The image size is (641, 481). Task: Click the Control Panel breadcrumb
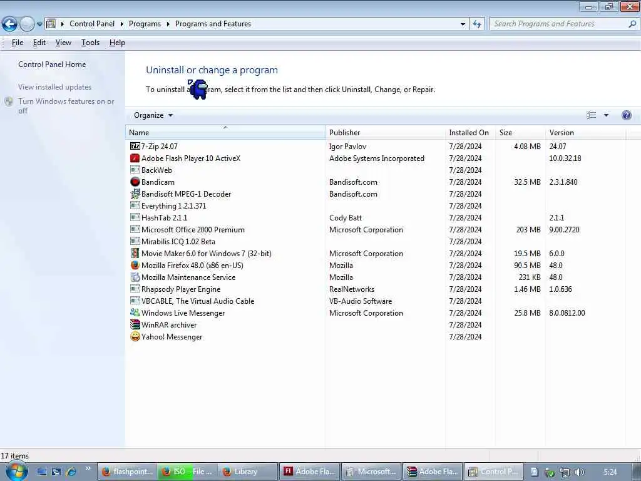(x=92, y=24)
